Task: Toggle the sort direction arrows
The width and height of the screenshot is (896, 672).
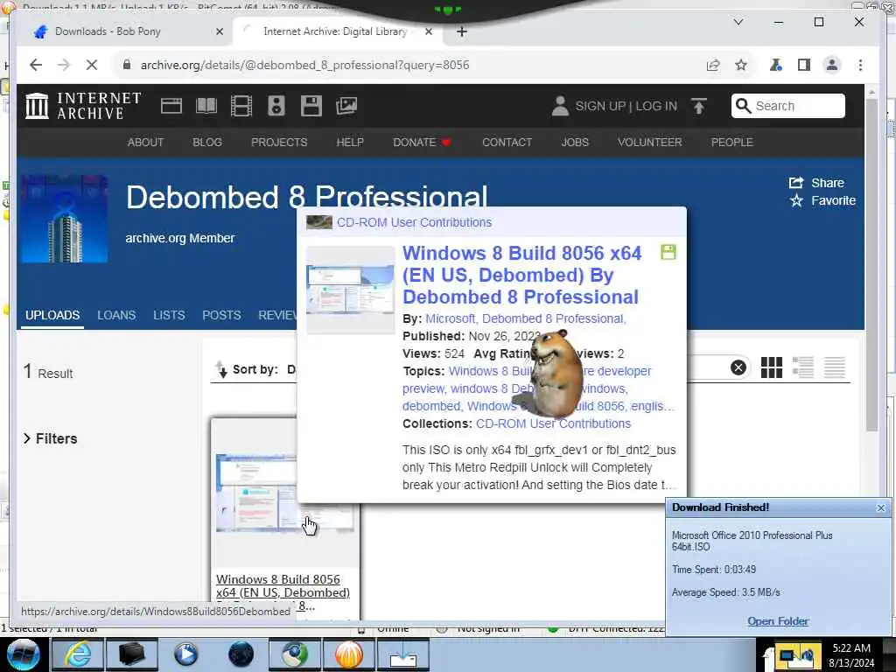Action: [221, 370]
